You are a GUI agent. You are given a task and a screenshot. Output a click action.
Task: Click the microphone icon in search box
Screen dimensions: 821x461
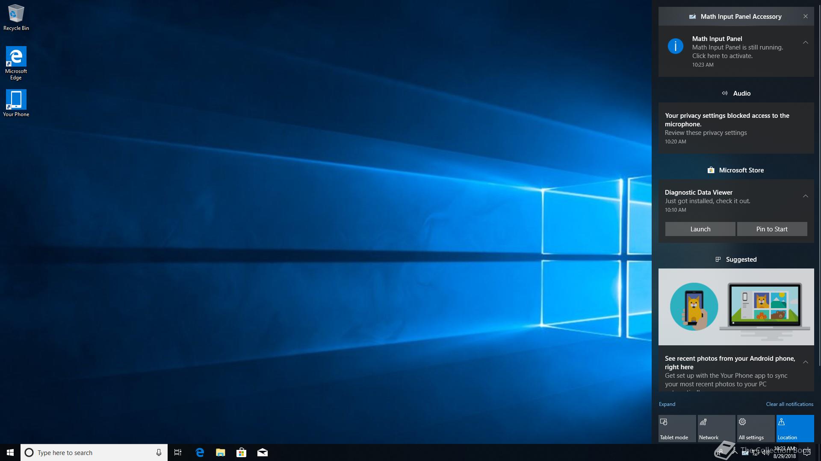pyautogui.click(x=159, y=452)
